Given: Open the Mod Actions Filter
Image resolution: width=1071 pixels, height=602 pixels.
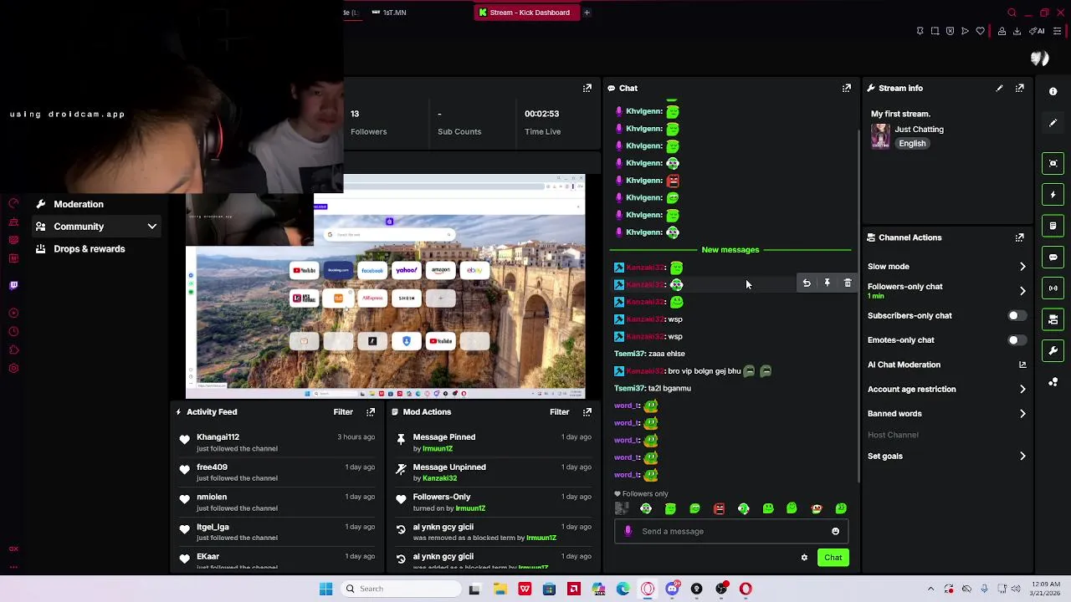Looking at the screenshot, I should click(560, 412).
